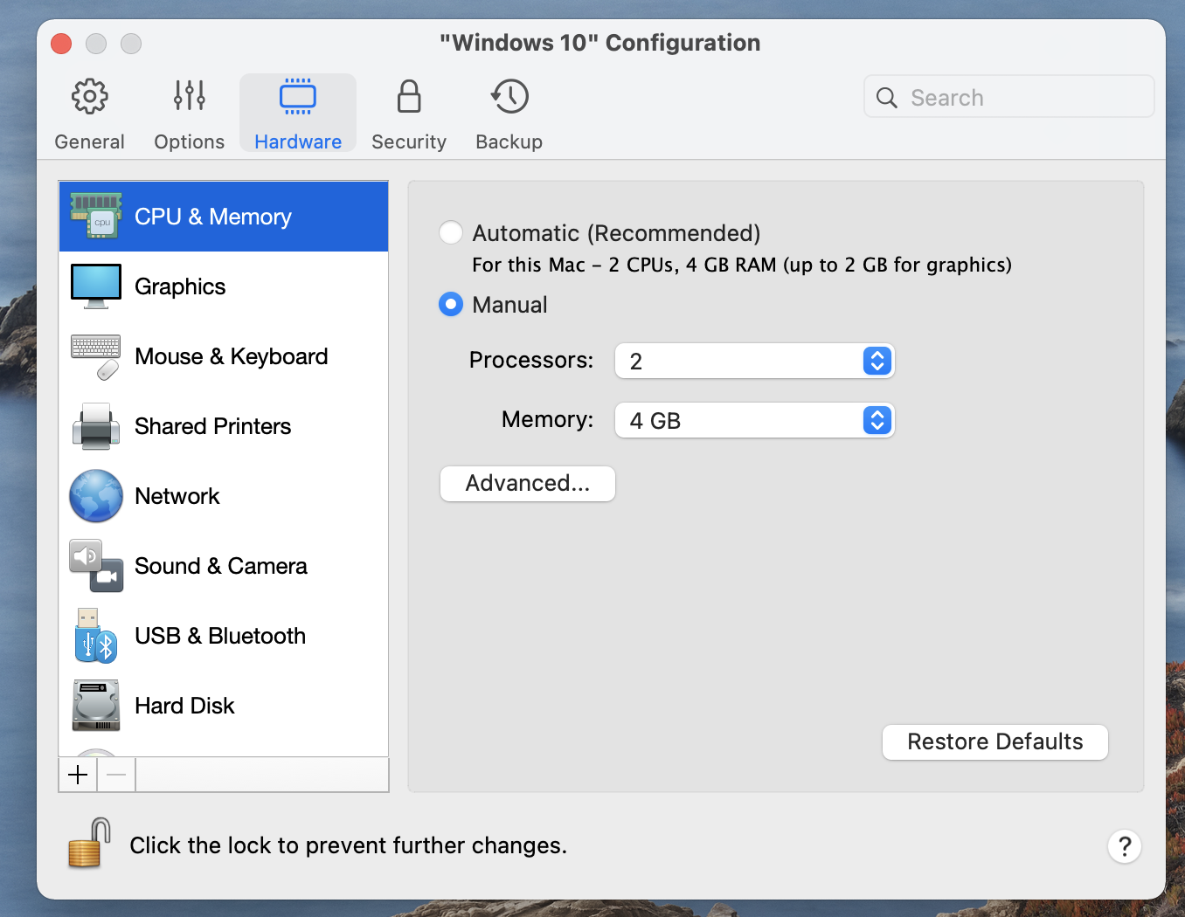Screen dimensions: 1185x917
Task: Click the Shared Printers printer icon
Action: tap(96, 426)
